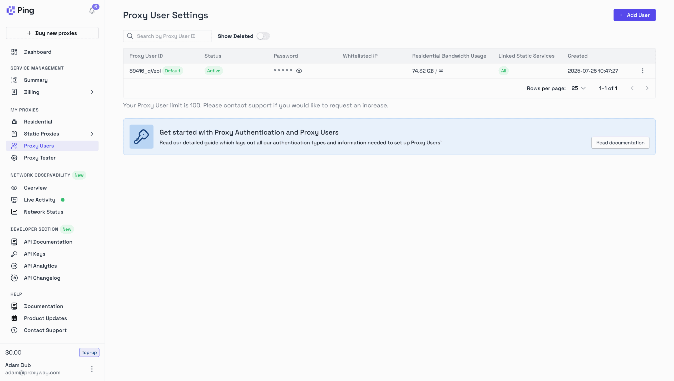Image resolution: width=674 pixels, height=381 pixels.
Task: Go to Residential proxies page
Action: coord(38,122)
